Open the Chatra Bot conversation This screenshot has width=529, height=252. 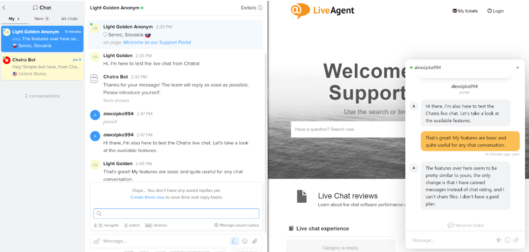pyautogui.click(x=42, y=67)
